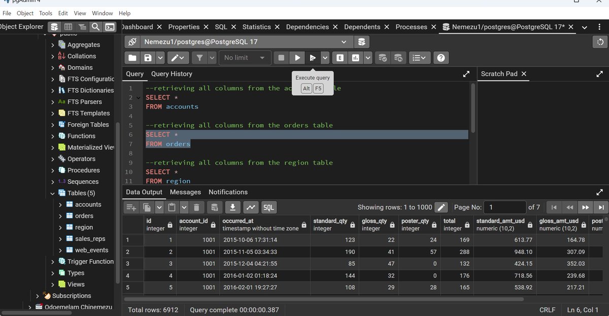This screenshot has width=609, height=316.
Task: Click the Rollback transaction icon
Action: [399, 58]
